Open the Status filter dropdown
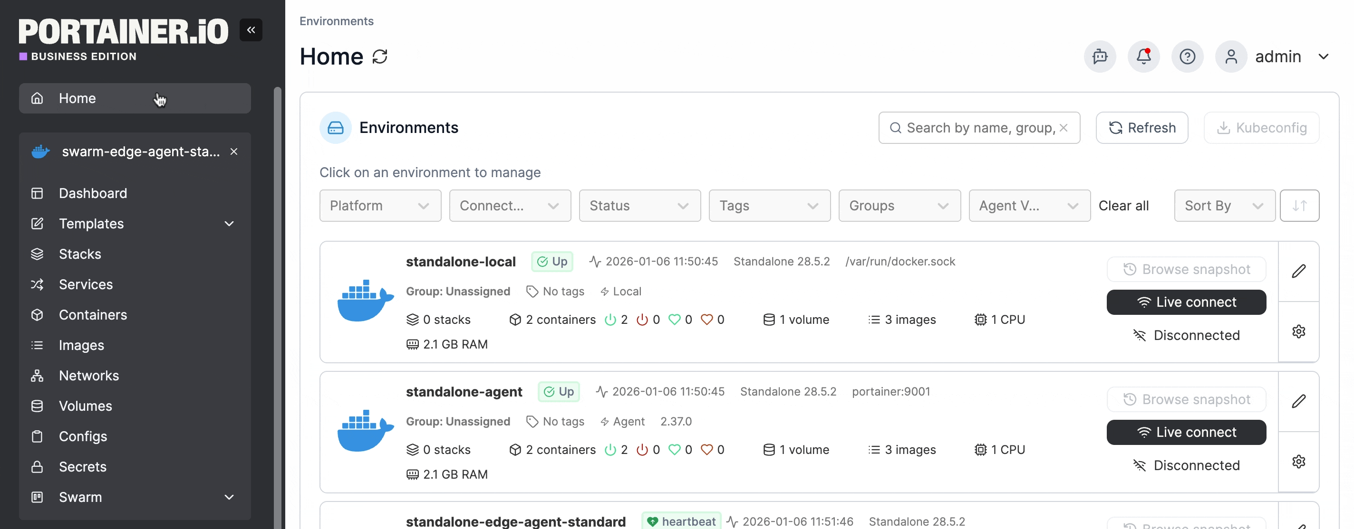1354x529 pixels. tap(639, 206)
